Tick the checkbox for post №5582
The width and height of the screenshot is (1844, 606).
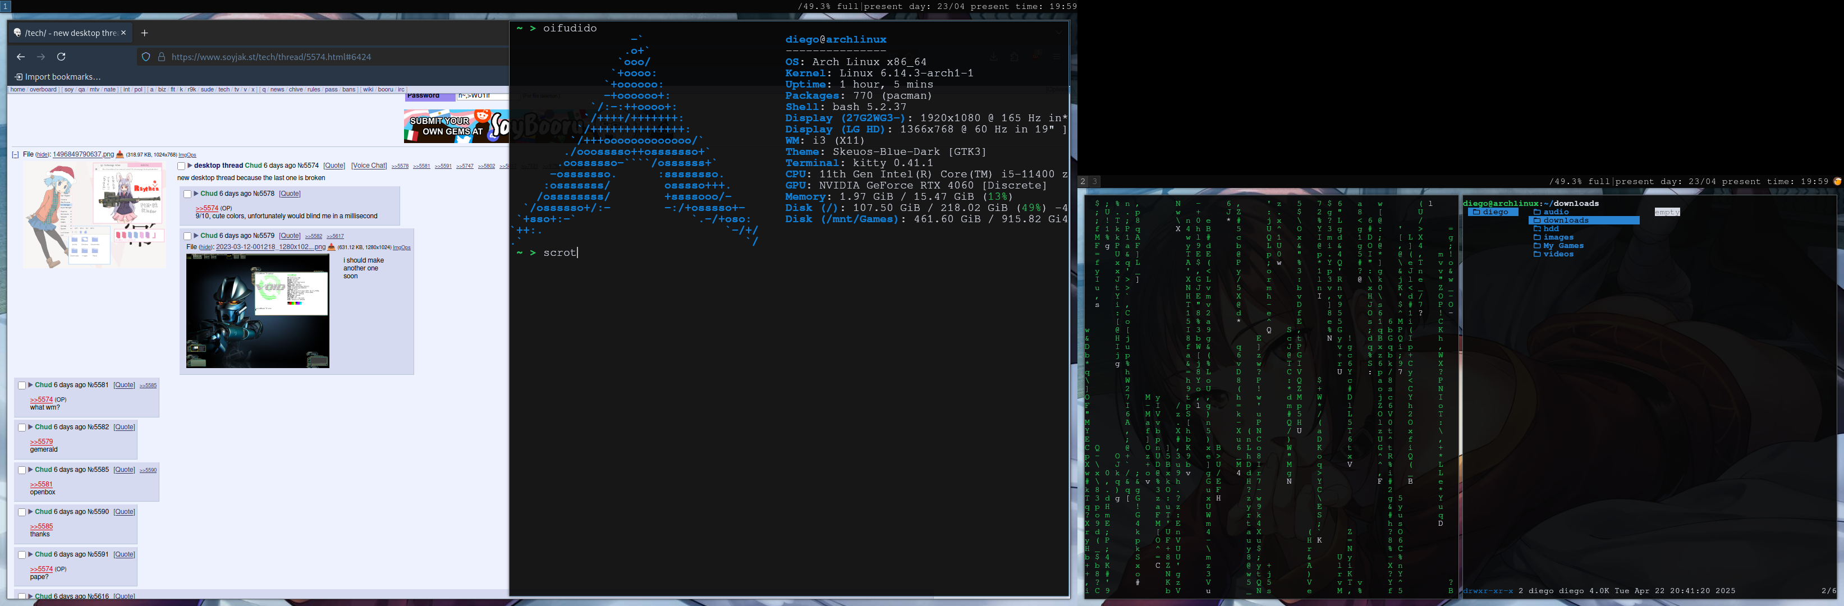click(x=22, y=428)
